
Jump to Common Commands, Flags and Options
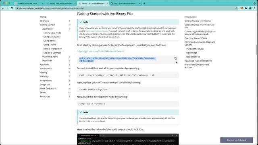click(x=200, y=43)
